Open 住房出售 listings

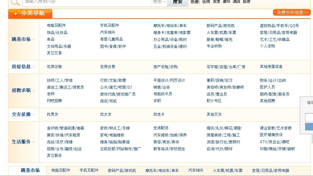pyautogui.click(x=107, y=67)
